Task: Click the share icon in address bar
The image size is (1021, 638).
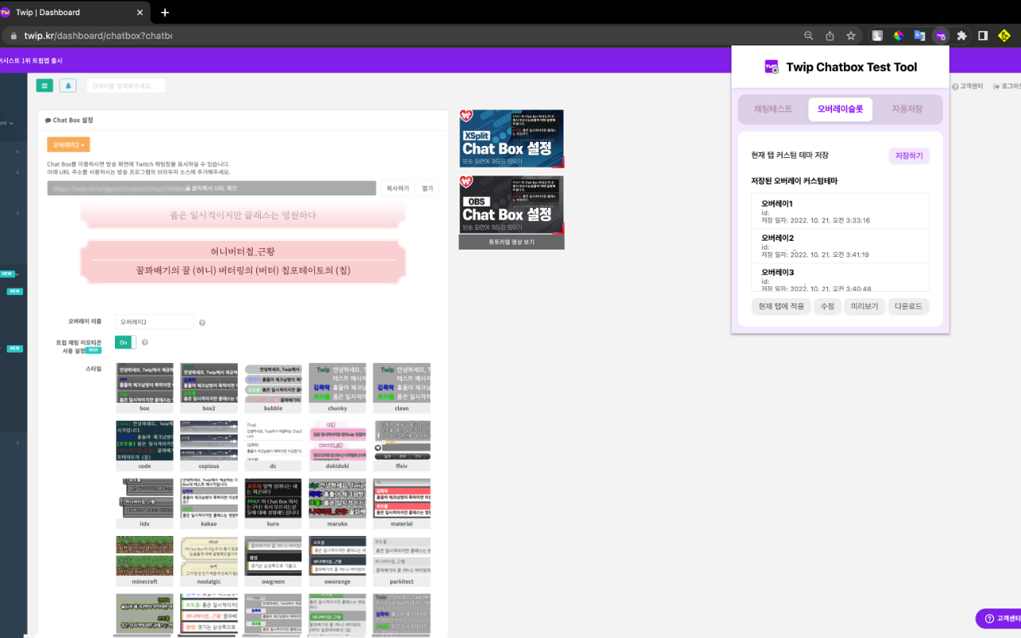Action: pos(830,36)
